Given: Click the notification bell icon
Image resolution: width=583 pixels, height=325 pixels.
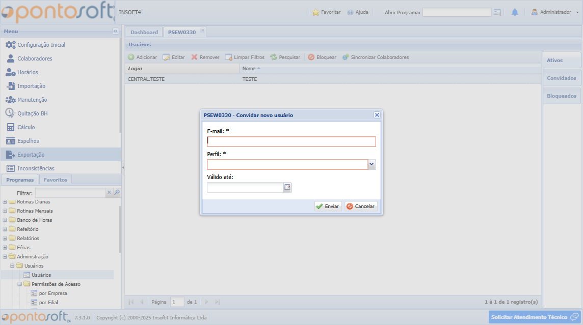Looking at the screenshot, I should pos(515,12).
